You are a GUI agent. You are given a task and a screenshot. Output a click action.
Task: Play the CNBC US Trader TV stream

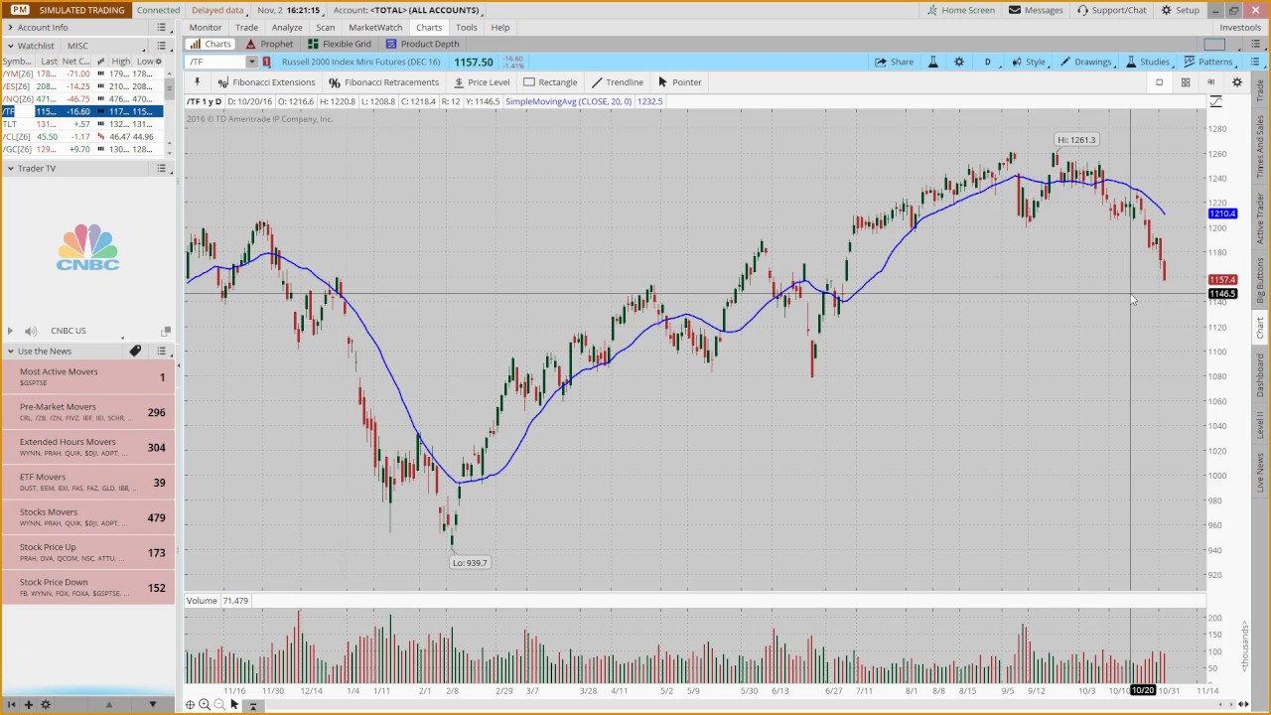point(10,331)
